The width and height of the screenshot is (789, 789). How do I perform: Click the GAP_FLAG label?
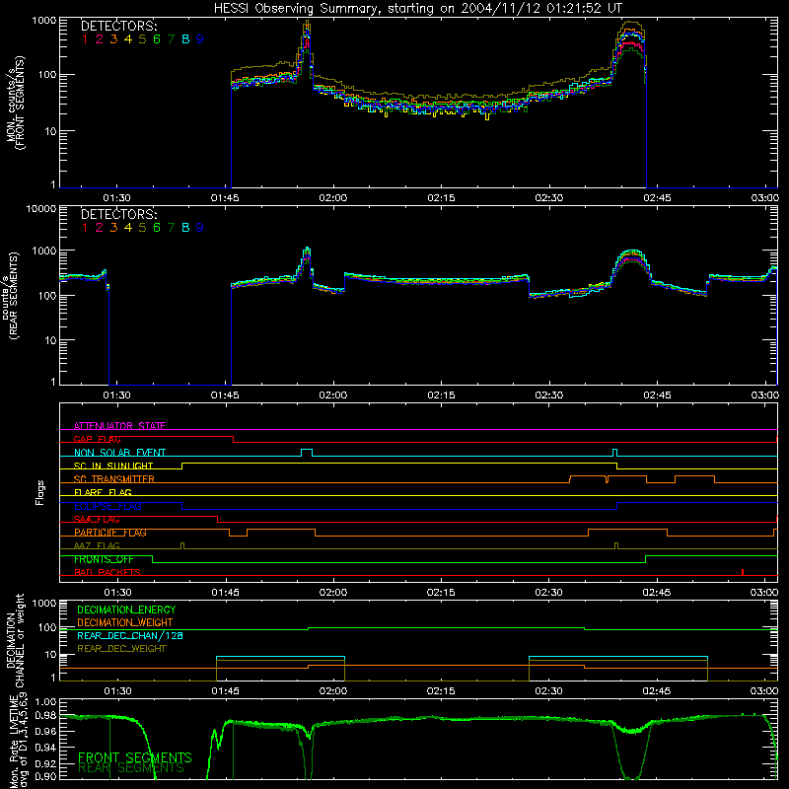97,439
